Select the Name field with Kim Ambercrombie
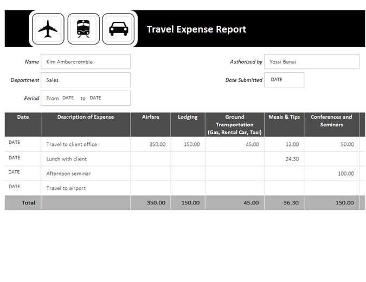This screenshot has width=366, height=282. 85,62
